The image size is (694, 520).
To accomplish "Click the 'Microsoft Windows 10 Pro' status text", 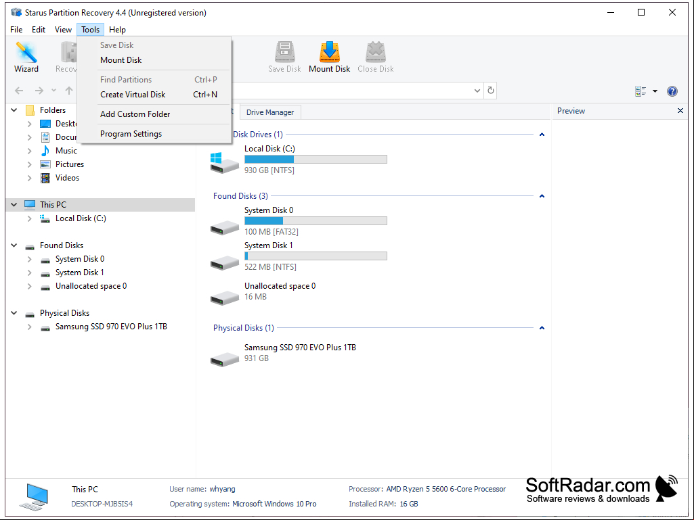I will coord(274,504).
